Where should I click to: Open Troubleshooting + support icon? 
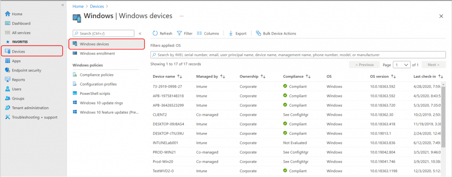8,117
